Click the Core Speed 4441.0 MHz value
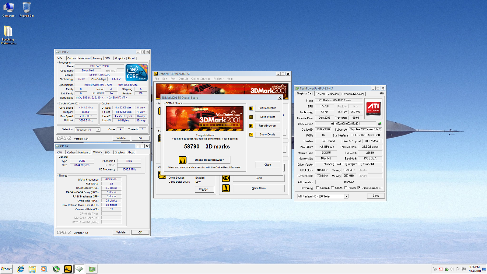Screen dimensions: 487x274 (86, 108)
